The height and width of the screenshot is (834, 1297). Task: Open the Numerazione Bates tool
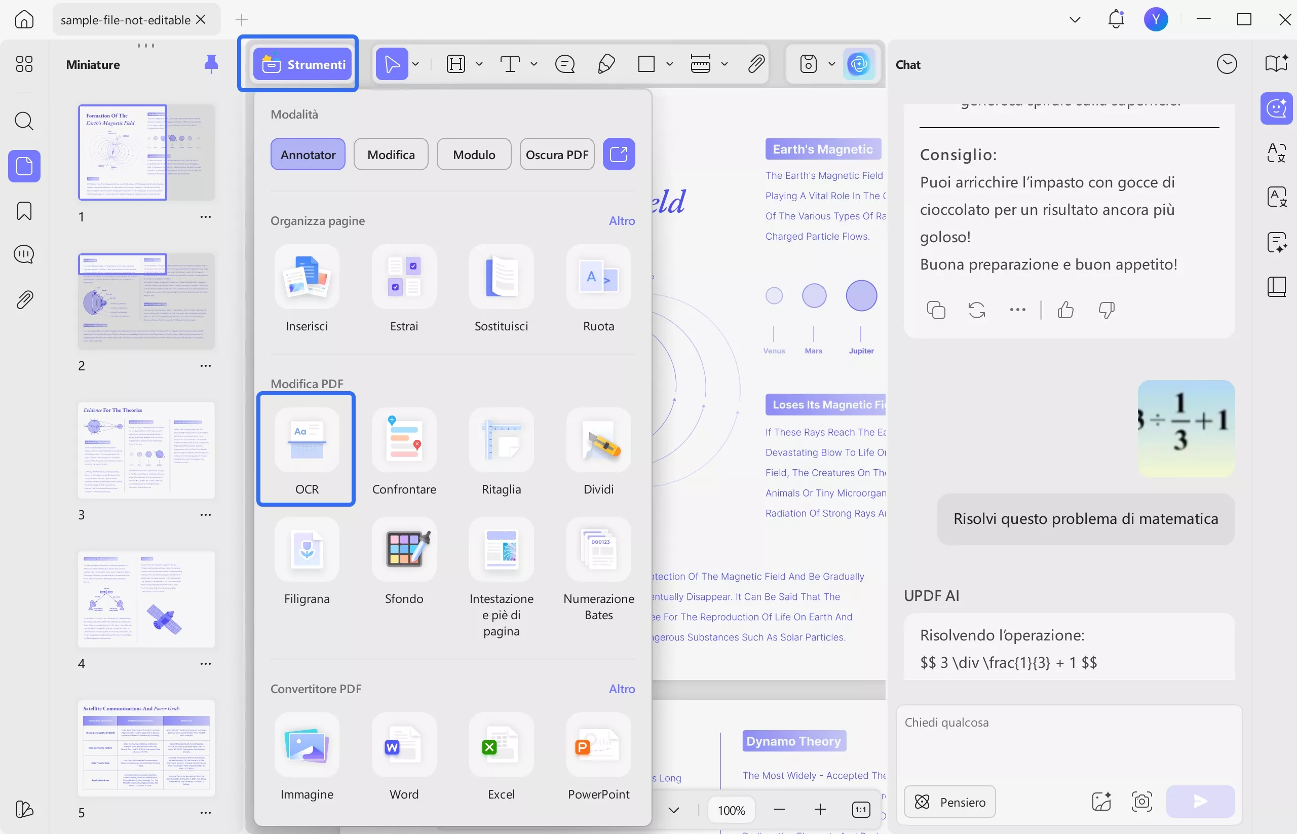tap(598, 549)
